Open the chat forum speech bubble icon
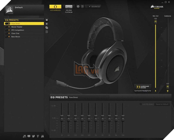174x140 pixels. (29, 136)
